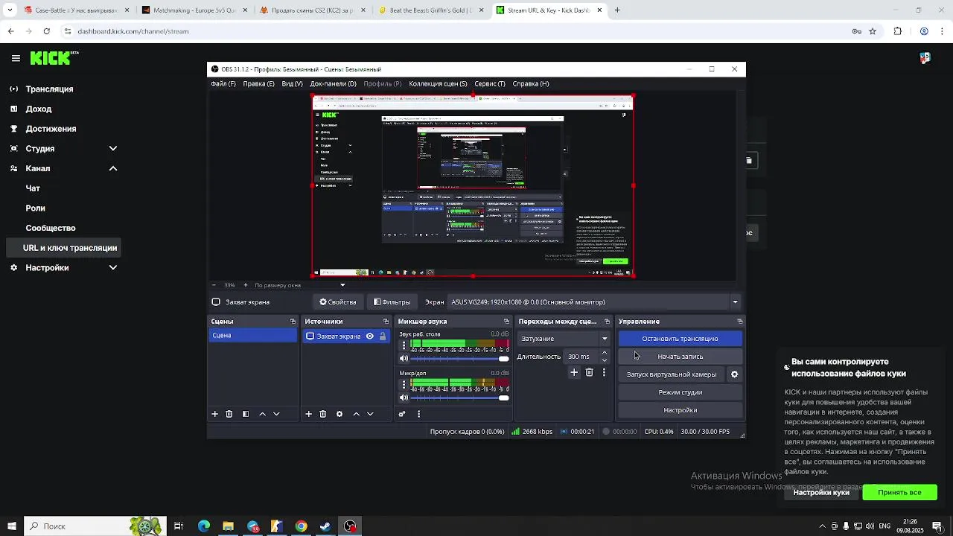953x536 pixels.
Task: Open OBS Коллекция сцен menu
Action: coord(438,83)
